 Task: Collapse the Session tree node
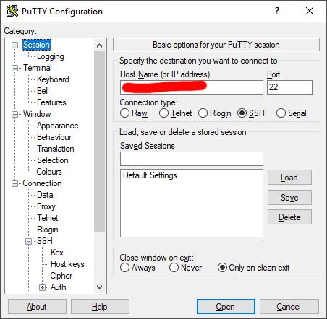tap(15, 45)
